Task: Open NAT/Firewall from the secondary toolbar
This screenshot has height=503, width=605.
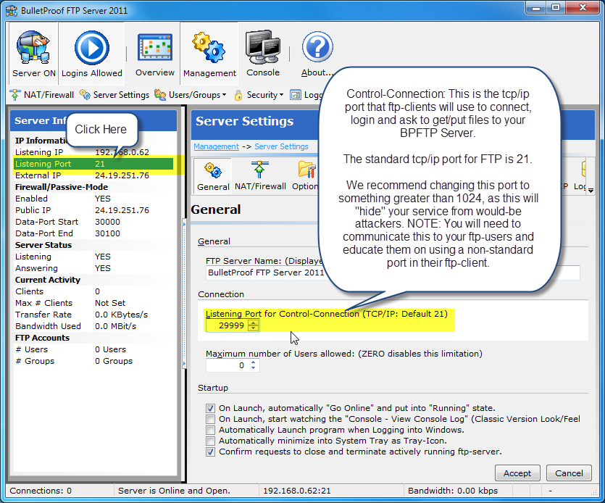Action: point(42,94)
